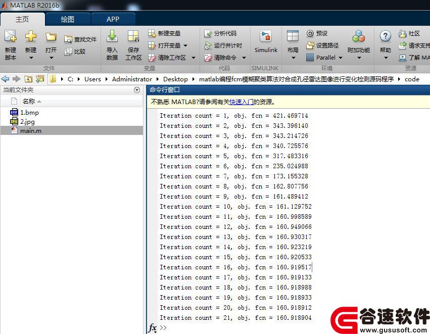Click Compare (比较) icon
Screen dimensions: 430x334
[68, 52]
